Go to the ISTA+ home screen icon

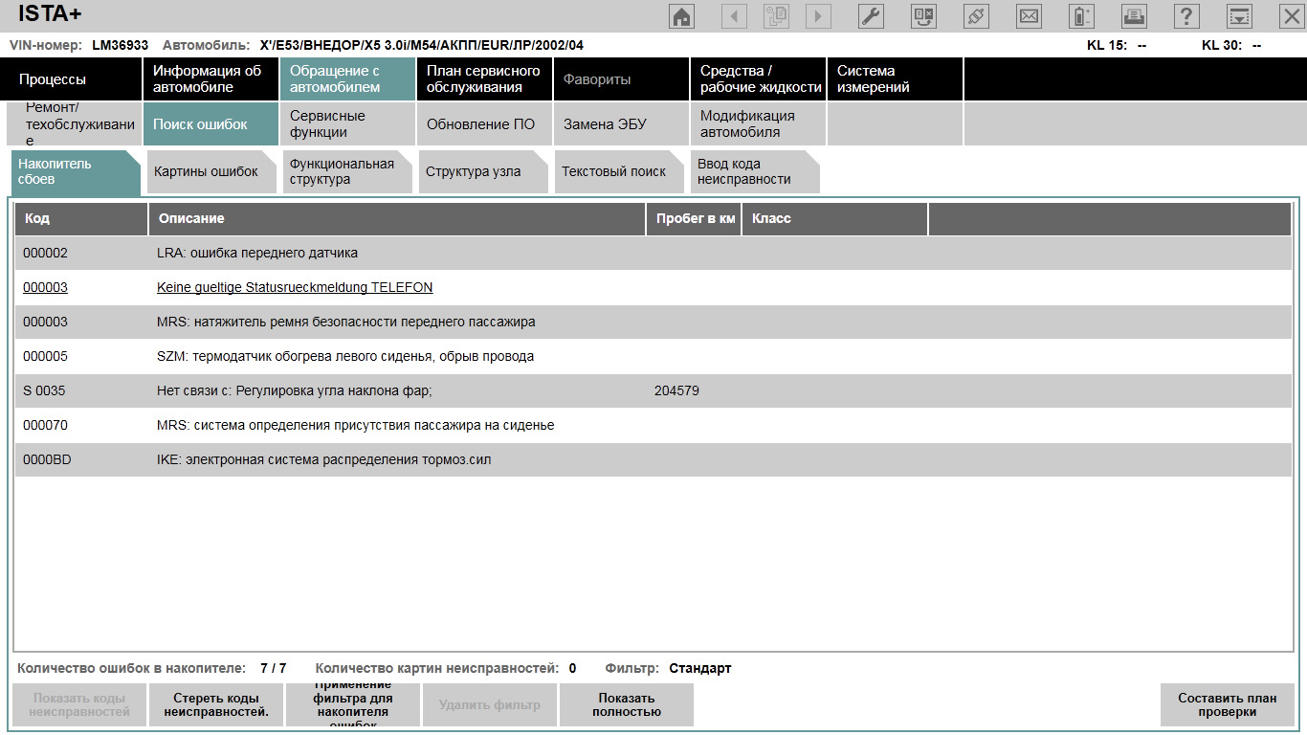point(681,16)
